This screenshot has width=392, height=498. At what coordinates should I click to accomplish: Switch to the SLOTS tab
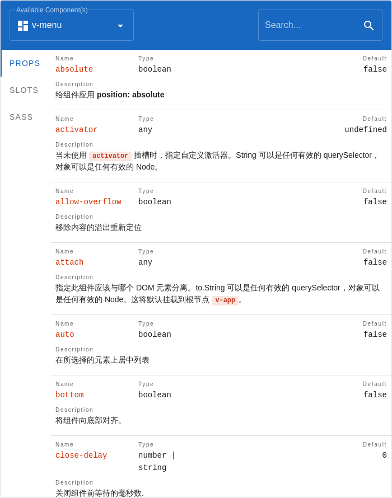pyautogui.click(x=24, y=90)
